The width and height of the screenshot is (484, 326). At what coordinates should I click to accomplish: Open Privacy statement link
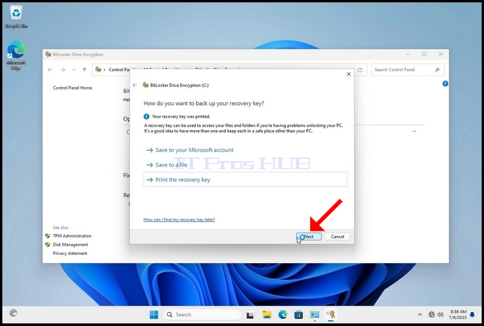click(x=70, y=253)
